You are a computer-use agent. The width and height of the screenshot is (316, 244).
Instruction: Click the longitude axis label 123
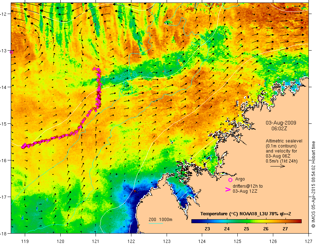(167, 241)
